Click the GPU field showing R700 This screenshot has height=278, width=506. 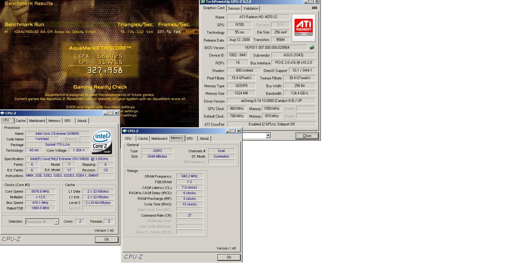point(240,25)
